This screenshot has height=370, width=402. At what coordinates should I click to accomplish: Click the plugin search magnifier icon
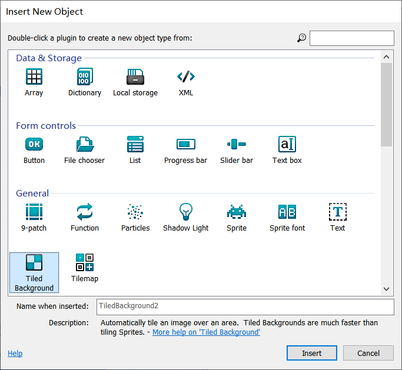click(301, 38)
